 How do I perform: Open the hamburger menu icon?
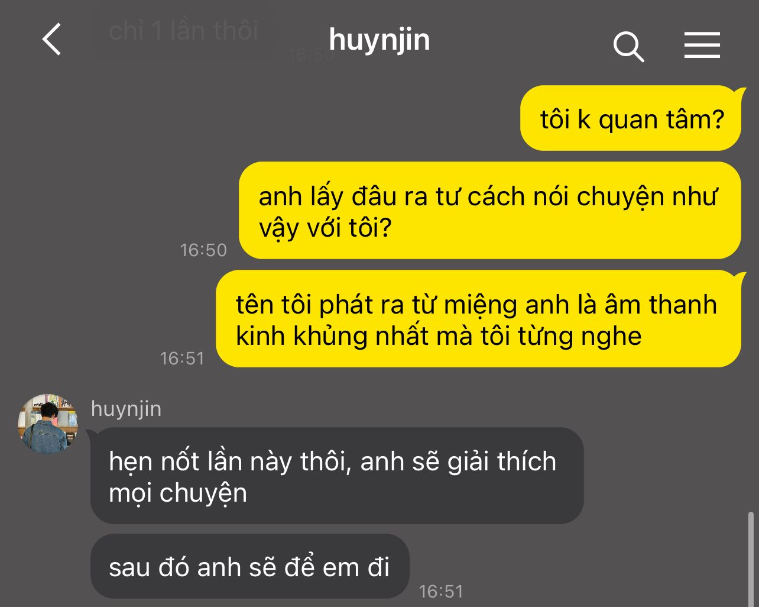coord(702,45)
